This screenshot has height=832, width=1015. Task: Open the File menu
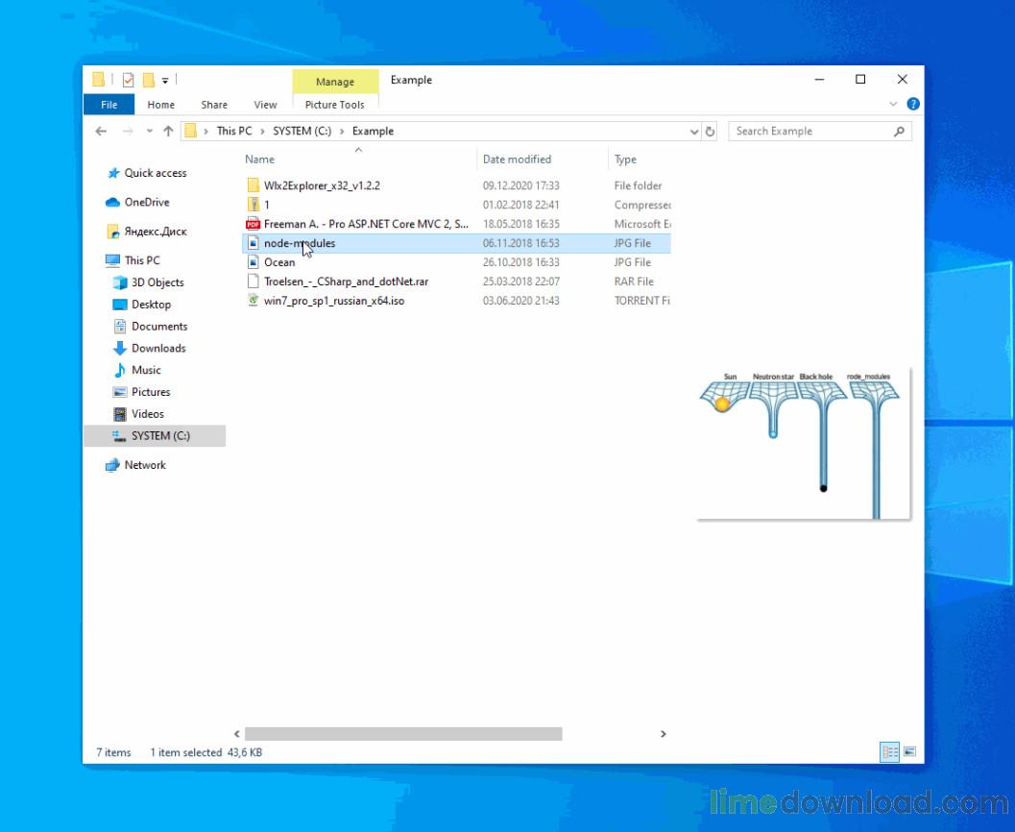tap(109, 105)
